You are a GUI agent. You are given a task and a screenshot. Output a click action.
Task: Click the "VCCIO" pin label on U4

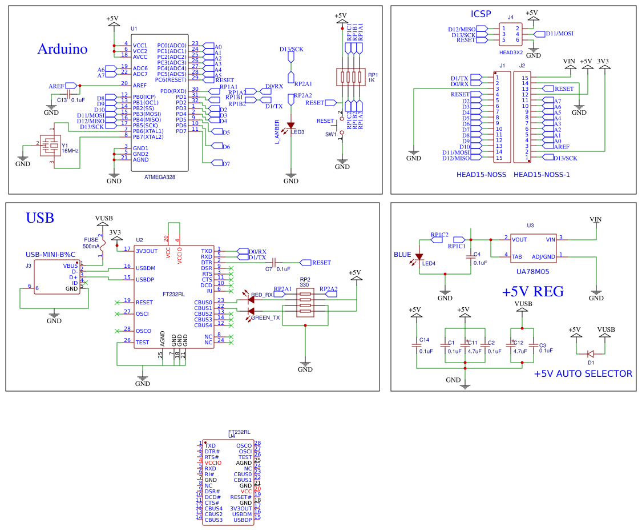tap(213, 463)
